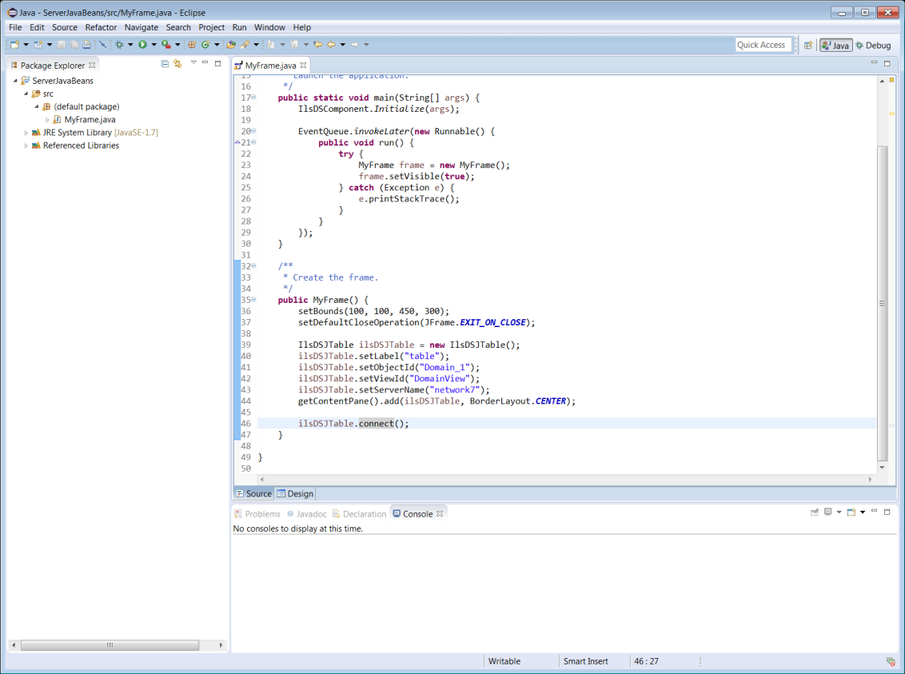905x674 pixels.
Task: Click the Package Explorer horizontal scrollbar
Action: click(x=110, y=645)
